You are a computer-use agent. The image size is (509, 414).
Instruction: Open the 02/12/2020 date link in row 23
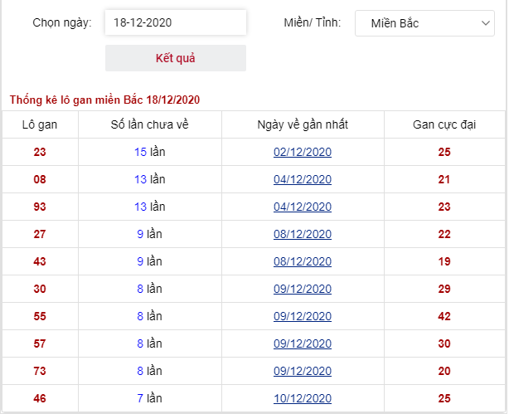303,152
